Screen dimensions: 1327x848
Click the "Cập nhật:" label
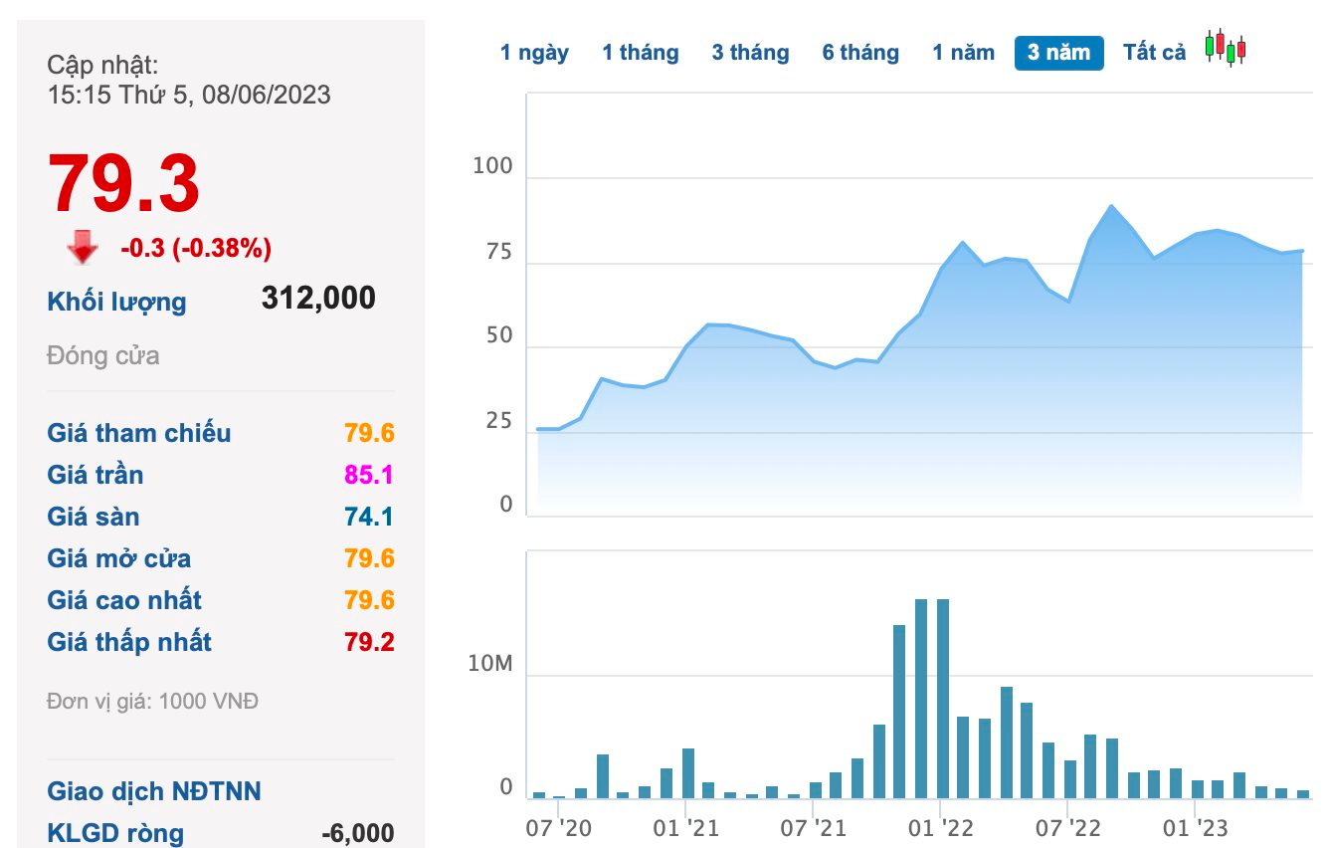(102, 66)
